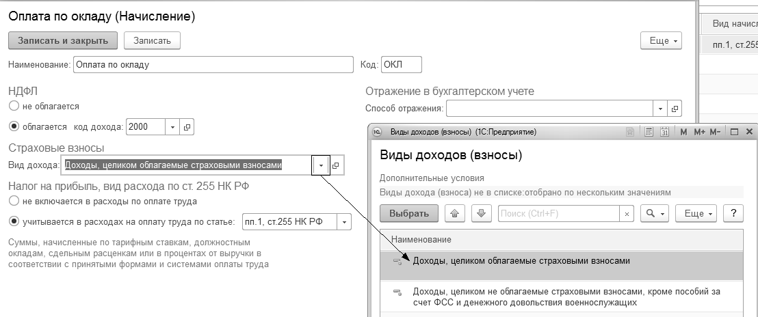
Task: Click into the Наименование input field
Action: (x=213, y=65)
